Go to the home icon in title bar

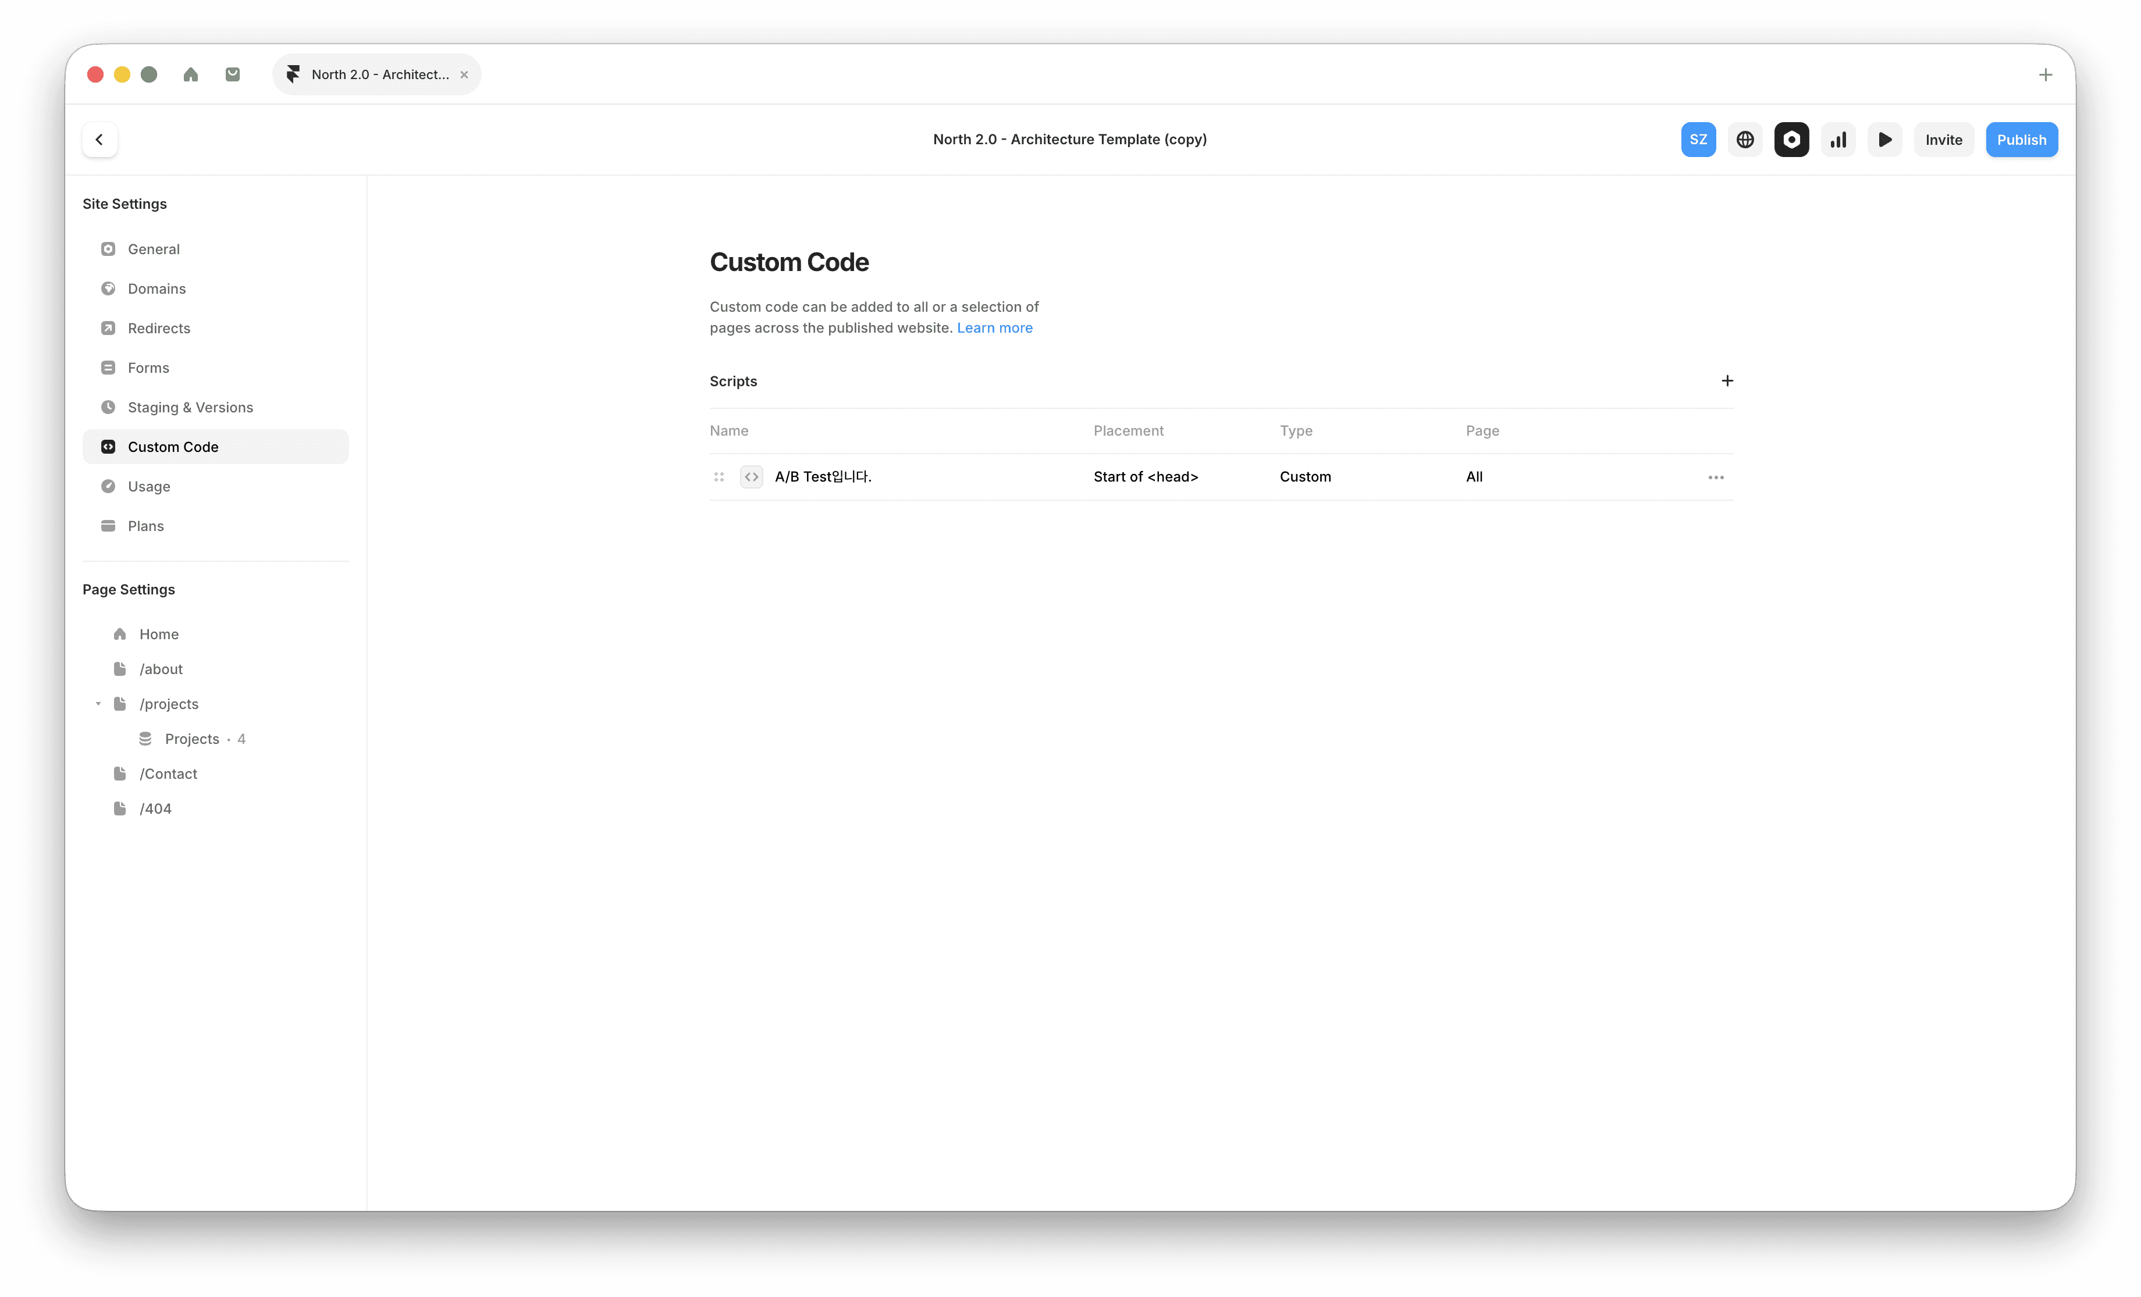(190, 74)
